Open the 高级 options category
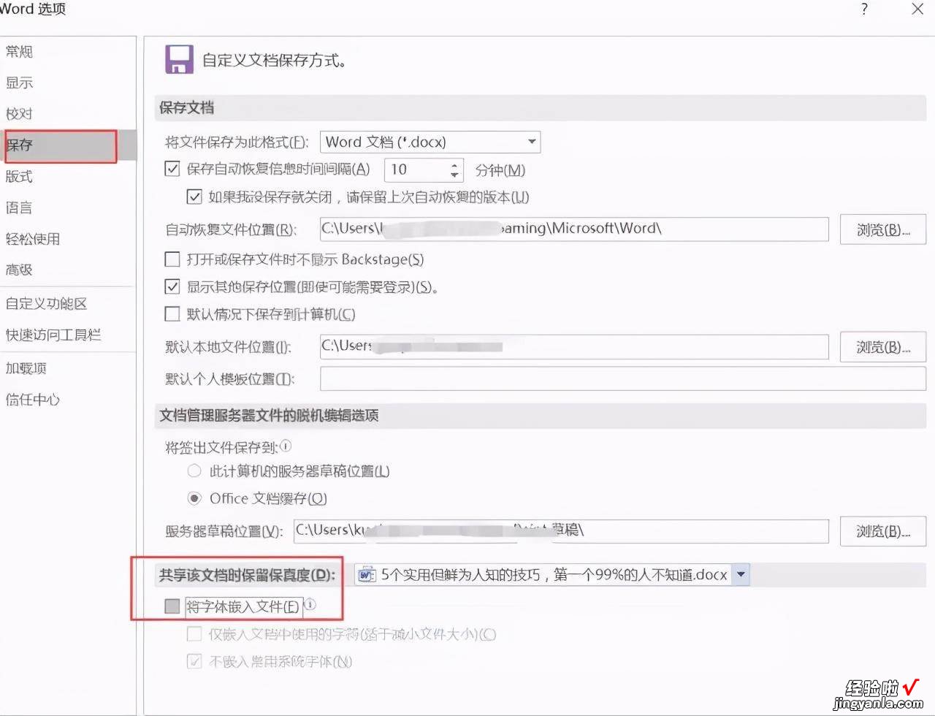 20,270
